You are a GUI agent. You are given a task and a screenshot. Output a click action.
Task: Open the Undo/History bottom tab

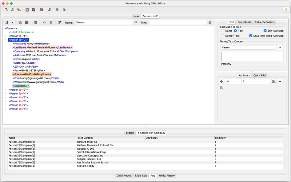click(x=167, y=175)
